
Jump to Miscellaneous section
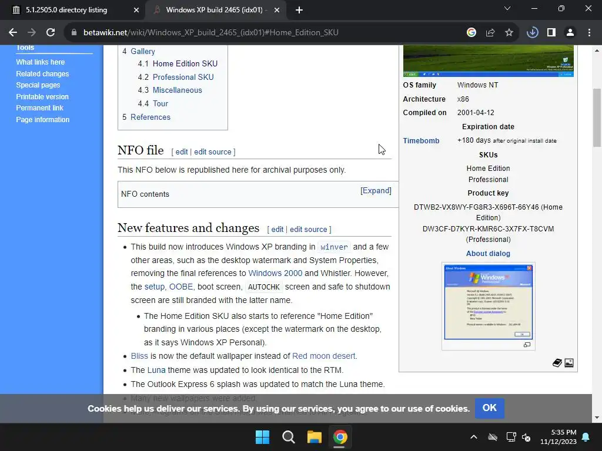pos(178,90)
